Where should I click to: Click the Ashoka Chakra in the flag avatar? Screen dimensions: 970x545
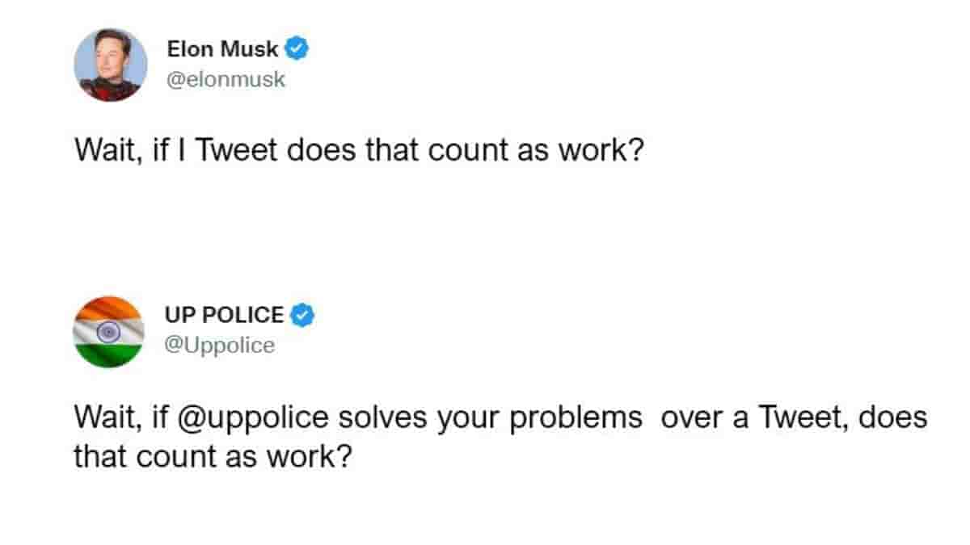[108, 331]
